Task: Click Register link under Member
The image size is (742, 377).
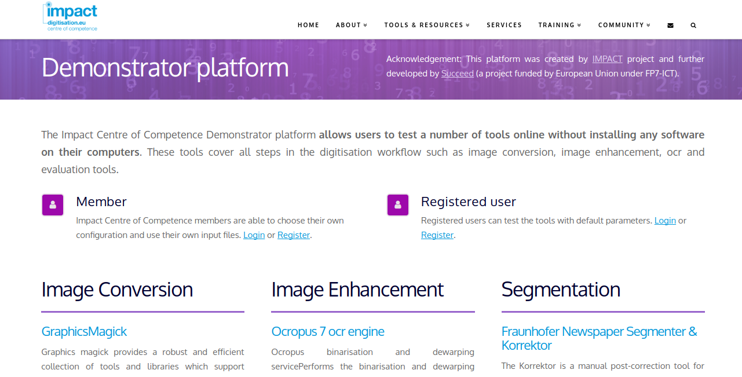Action: (293, 235)
